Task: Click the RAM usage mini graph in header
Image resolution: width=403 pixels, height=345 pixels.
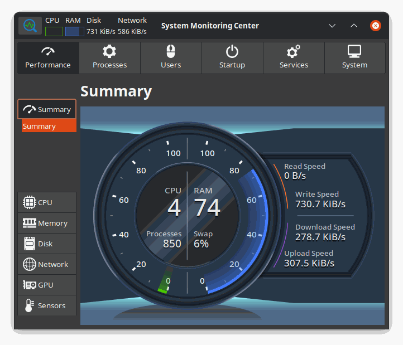Action: pyautogui.click(x=74, y=31)
